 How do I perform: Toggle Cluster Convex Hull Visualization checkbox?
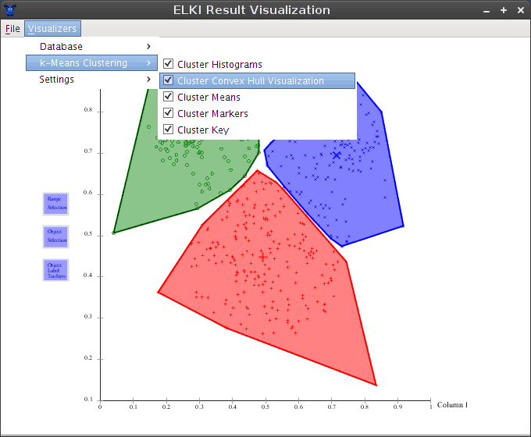pyautogui.click(x=168, y=80)
